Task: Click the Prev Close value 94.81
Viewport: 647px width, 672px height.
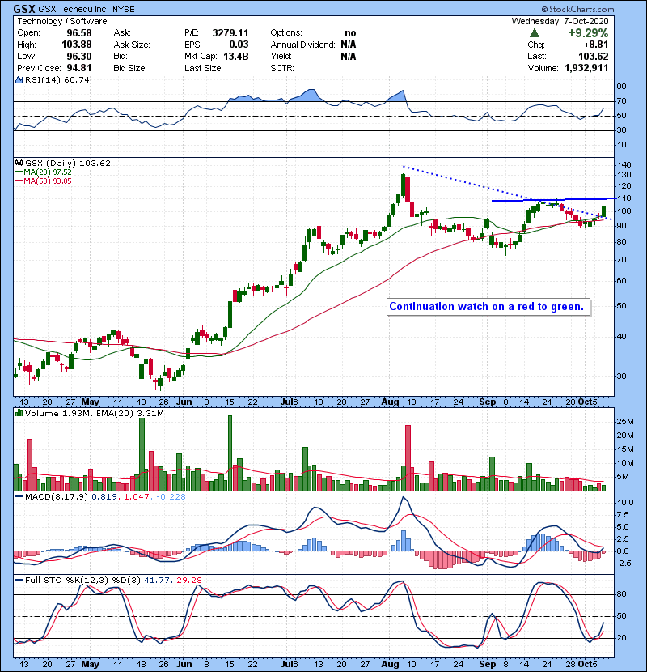Action: pos(78,68)
